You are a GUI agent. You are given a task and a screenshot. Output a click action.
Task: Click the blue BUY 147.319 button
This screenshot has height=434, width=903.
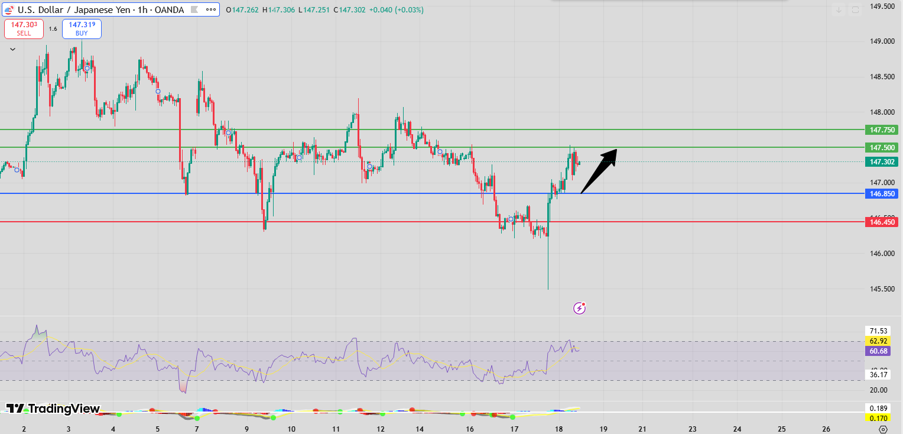(82, 28)
